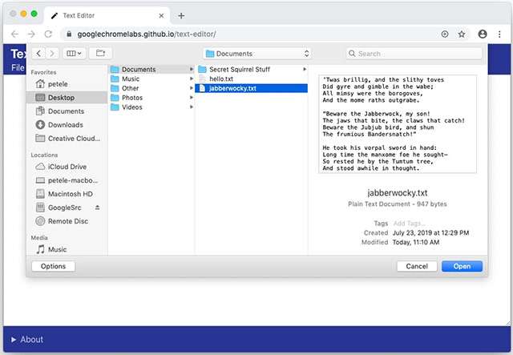Click the Open button

[462, 266]
